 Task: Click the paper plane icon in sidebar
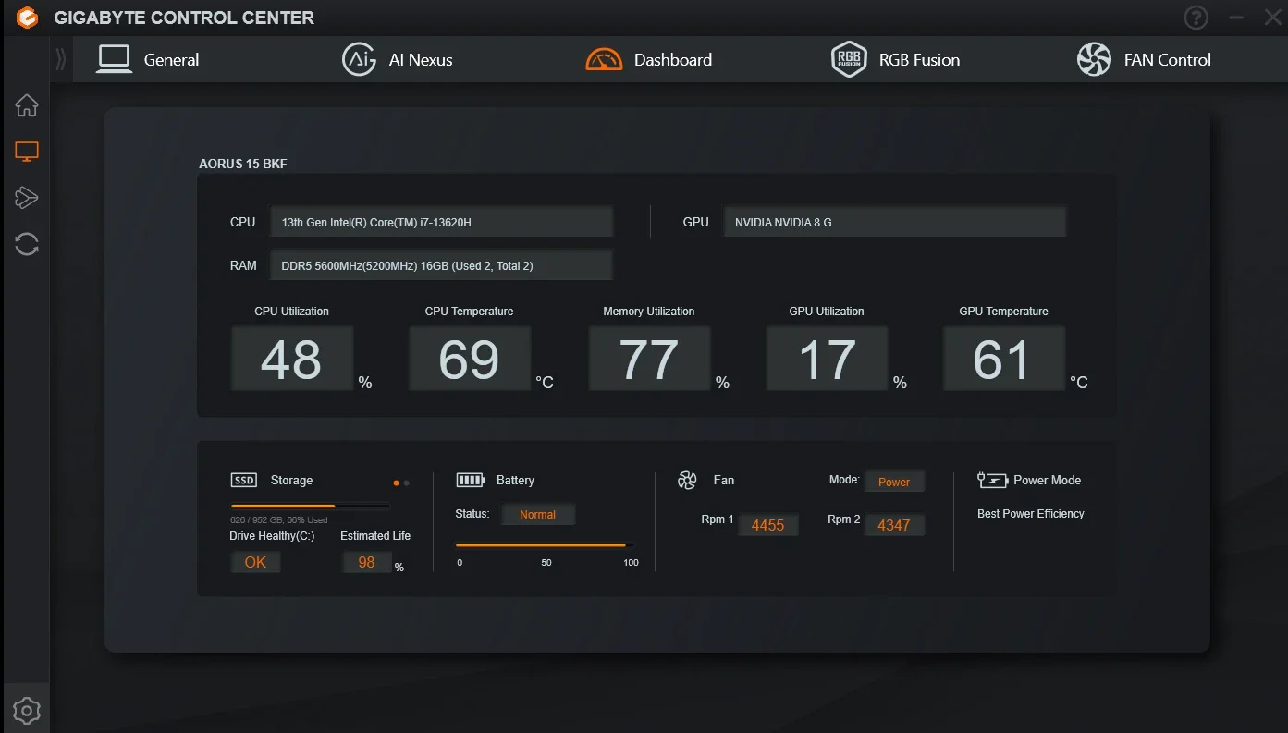click(x=27, y=197)
